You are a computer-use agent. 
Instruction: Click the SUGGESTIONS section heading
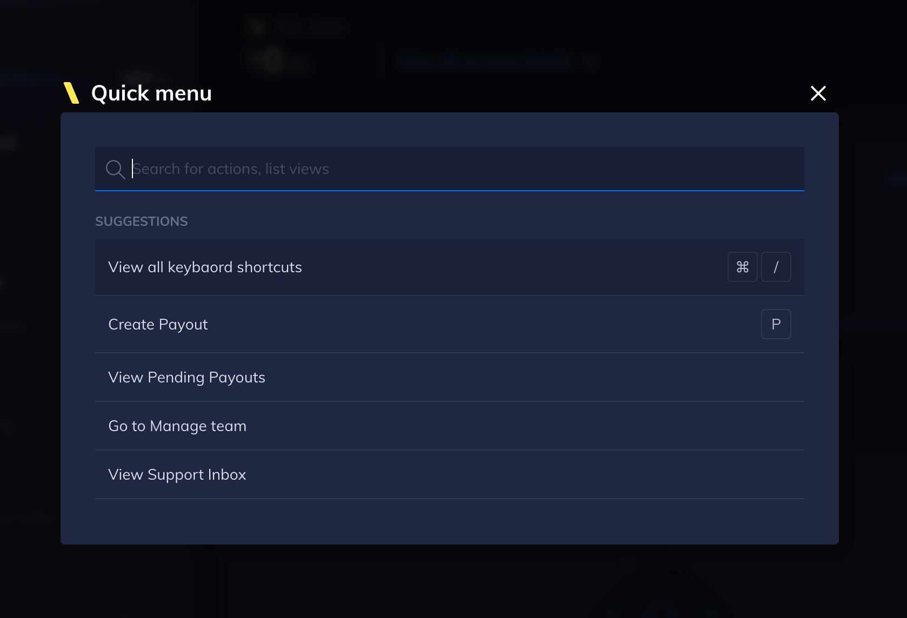(142, 221)
